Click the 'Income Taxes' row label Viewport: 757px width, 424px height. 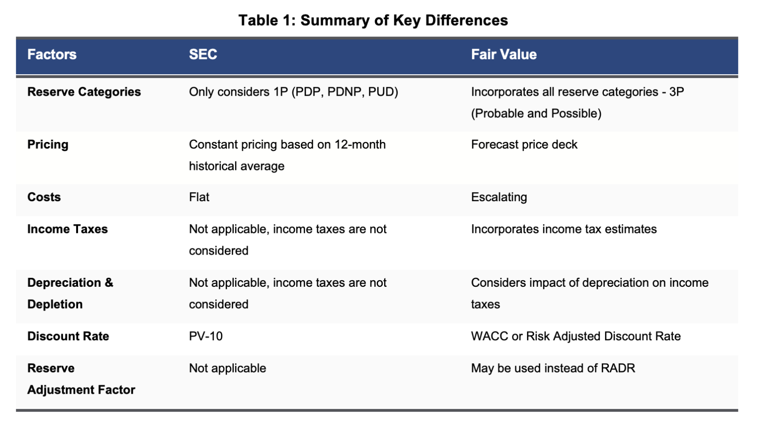coord(68,229)
